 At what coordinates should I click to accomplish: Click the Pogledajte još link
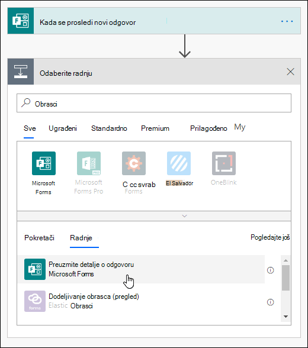(x=270, y=237)
